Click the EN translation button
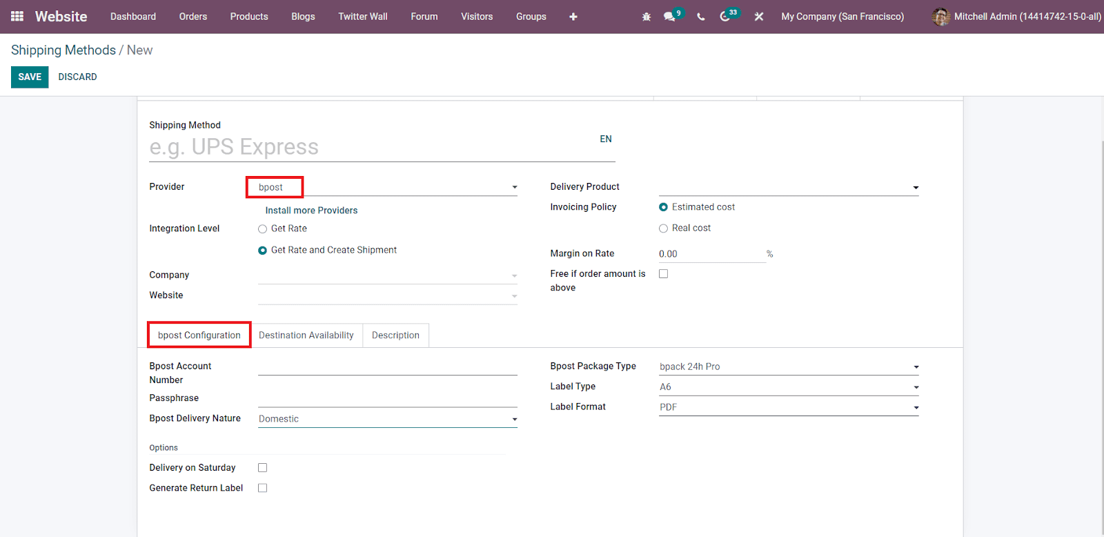The width and height of the screenshot is (1104, 537). coord(606,139)
